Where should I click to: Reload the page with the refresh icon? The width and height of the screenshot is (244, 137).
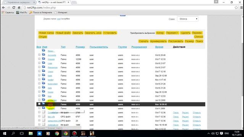coord(14,8)
